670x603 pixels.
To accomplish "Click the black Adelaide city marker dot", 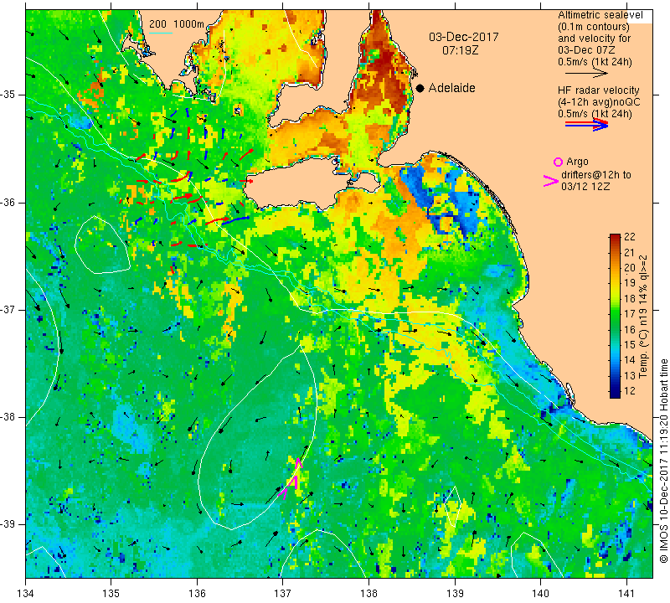I will [420, 88].
